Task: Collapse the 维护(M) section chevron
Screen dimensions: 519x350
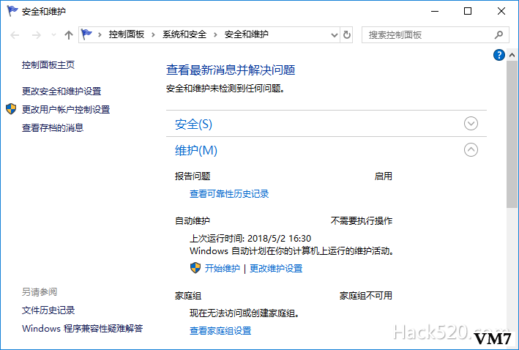Action: [x=471, y=149]
